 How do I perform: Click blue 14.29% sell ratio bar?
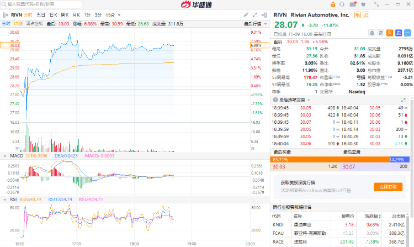400,160
